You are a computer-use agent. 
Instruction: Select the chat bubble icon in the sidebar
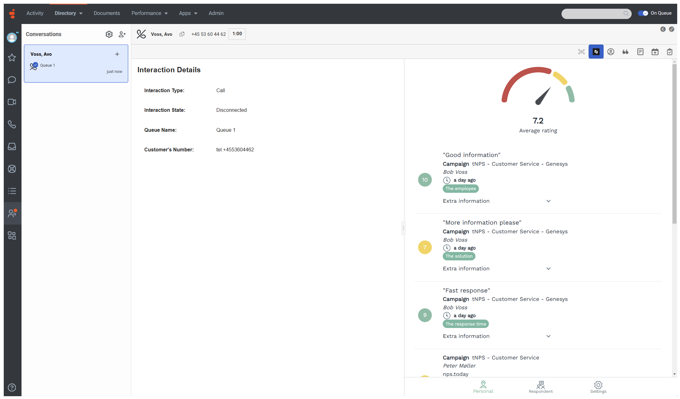click(x=12, y=80)
